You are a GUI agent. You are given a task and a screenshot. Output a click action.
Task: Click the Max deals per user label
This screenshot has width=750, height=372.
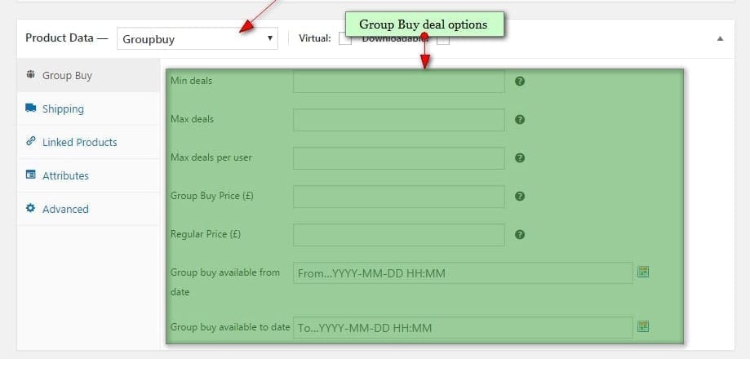click(211, 157)
